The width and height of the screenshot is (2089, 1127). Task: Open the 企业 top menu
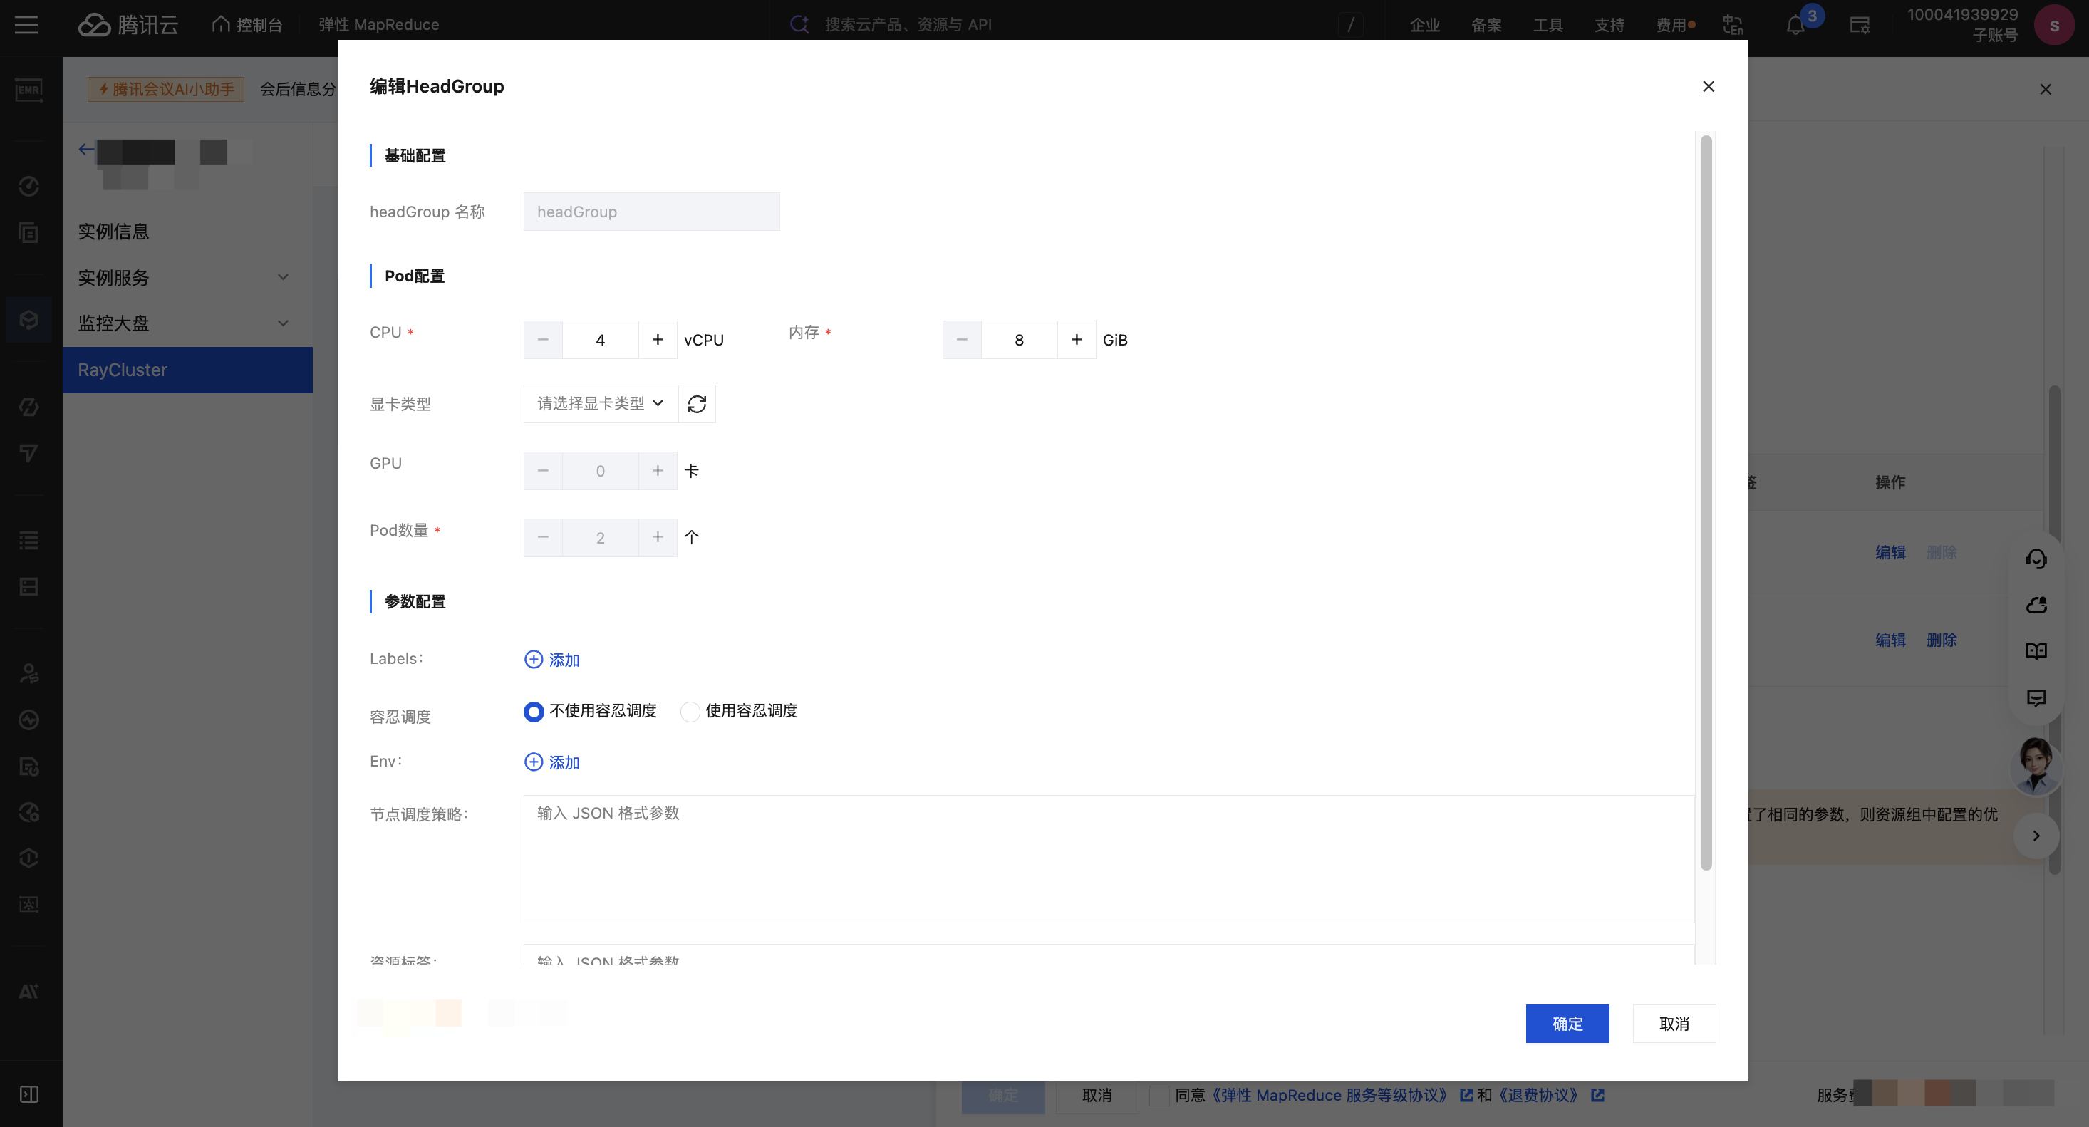[1425, 25]
